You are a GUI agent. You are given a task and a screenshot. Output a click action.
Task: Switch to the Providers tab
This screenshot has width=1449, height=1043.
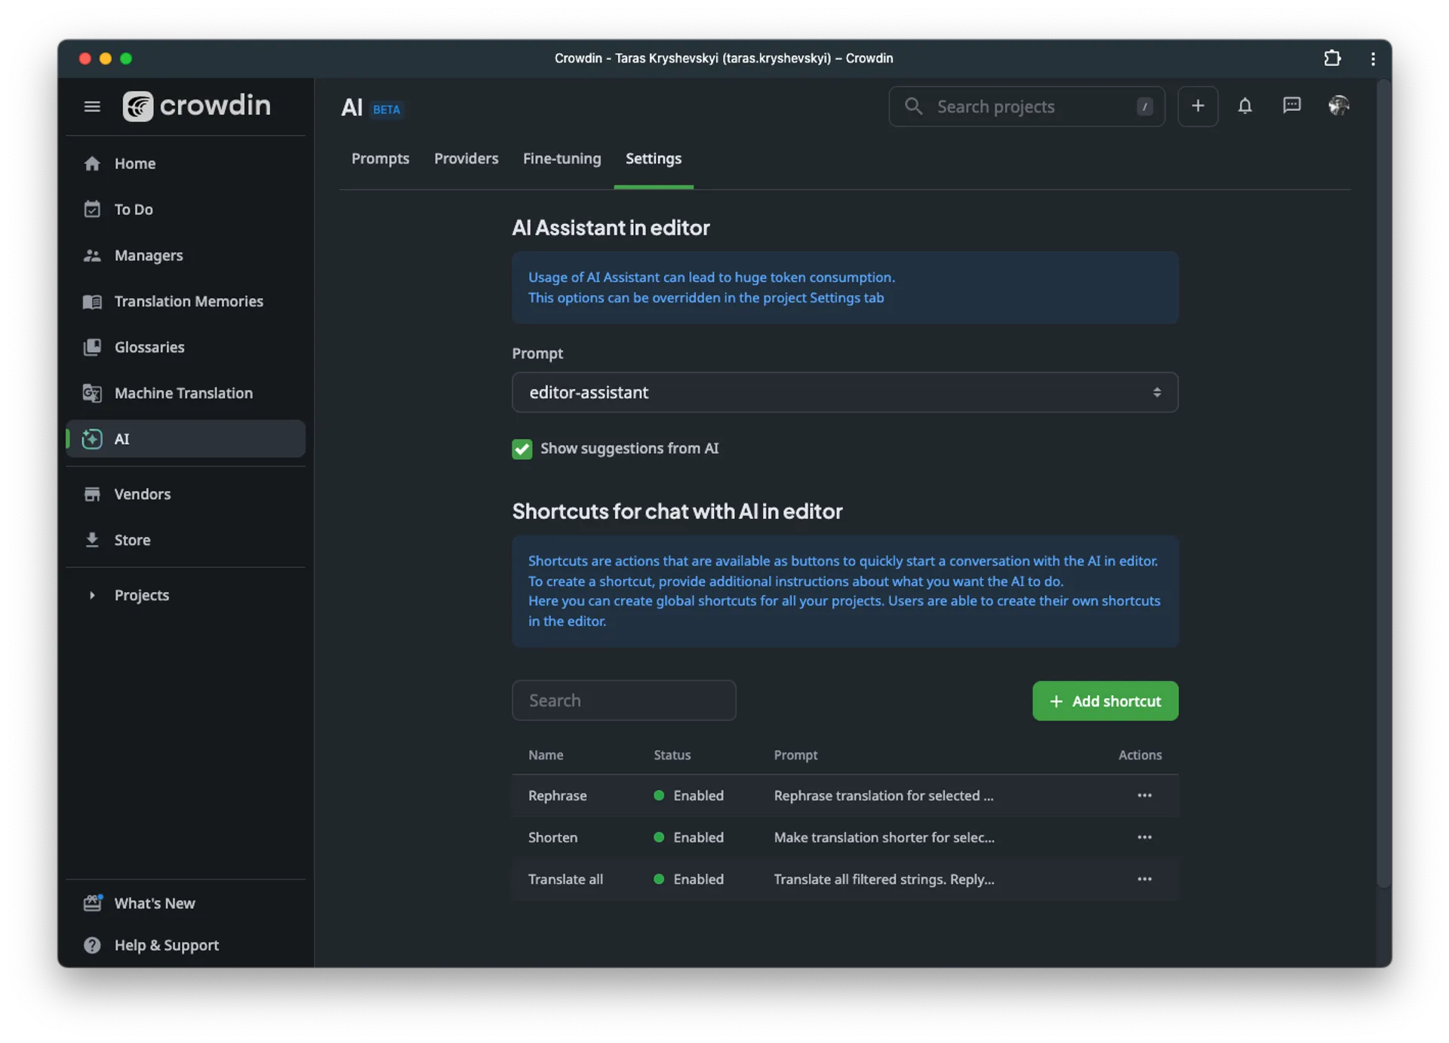point(466,159)
